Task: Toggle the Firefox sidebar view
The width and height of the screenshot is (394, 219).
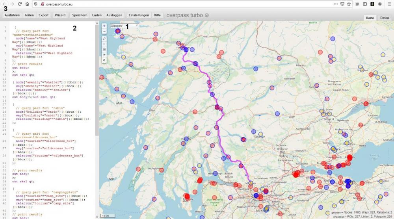Action: tap(364, 4)
